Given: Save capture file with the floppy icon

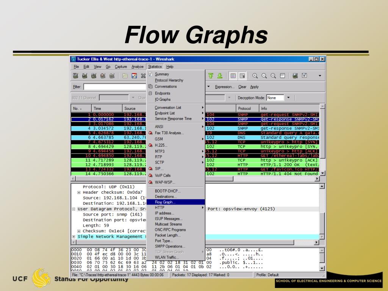Looking at the screenshot, I should click(134, 76).
